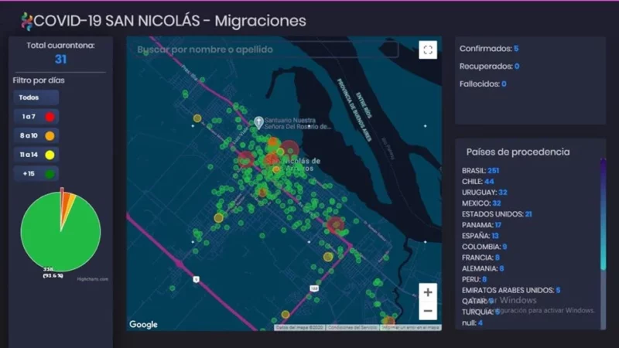Viewport: 619px width, 348px height.
Task: Select ESTADOS UNIDOS in countries list
Action: [x=496, y=213]
